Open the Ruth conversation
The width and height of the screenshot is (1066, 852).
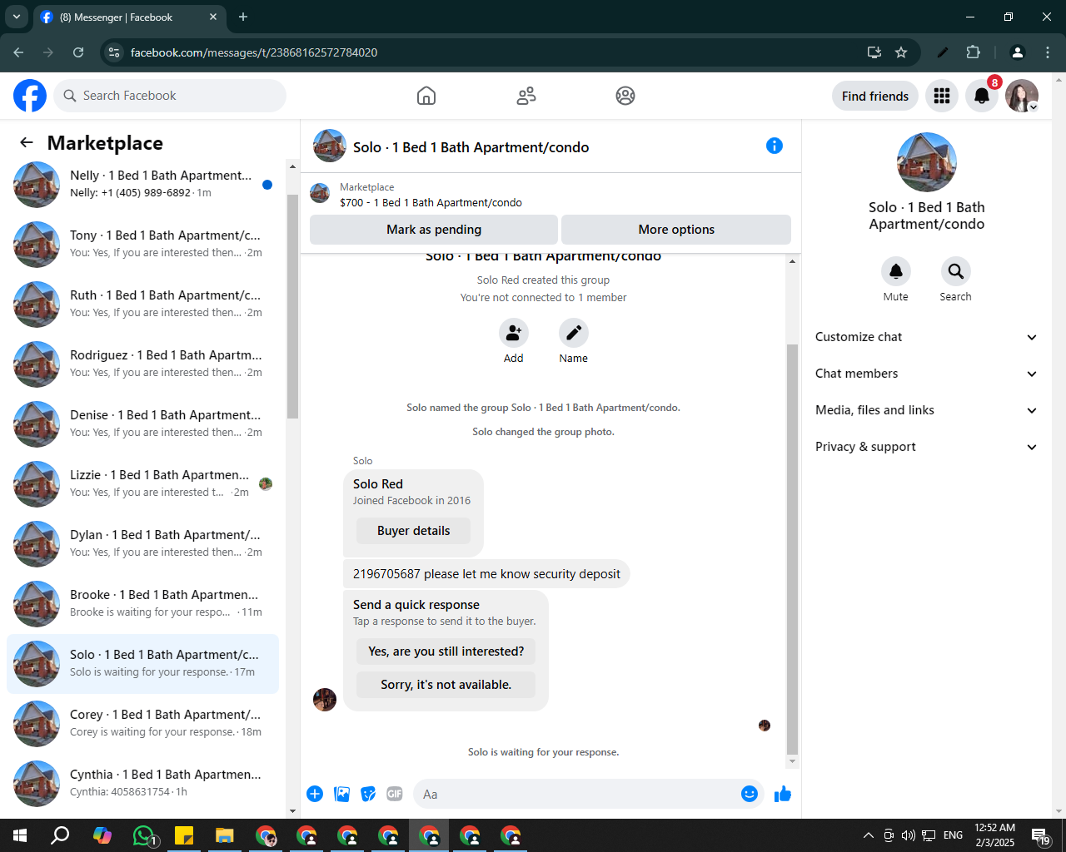pyautogui.click(x=143, y=305)
